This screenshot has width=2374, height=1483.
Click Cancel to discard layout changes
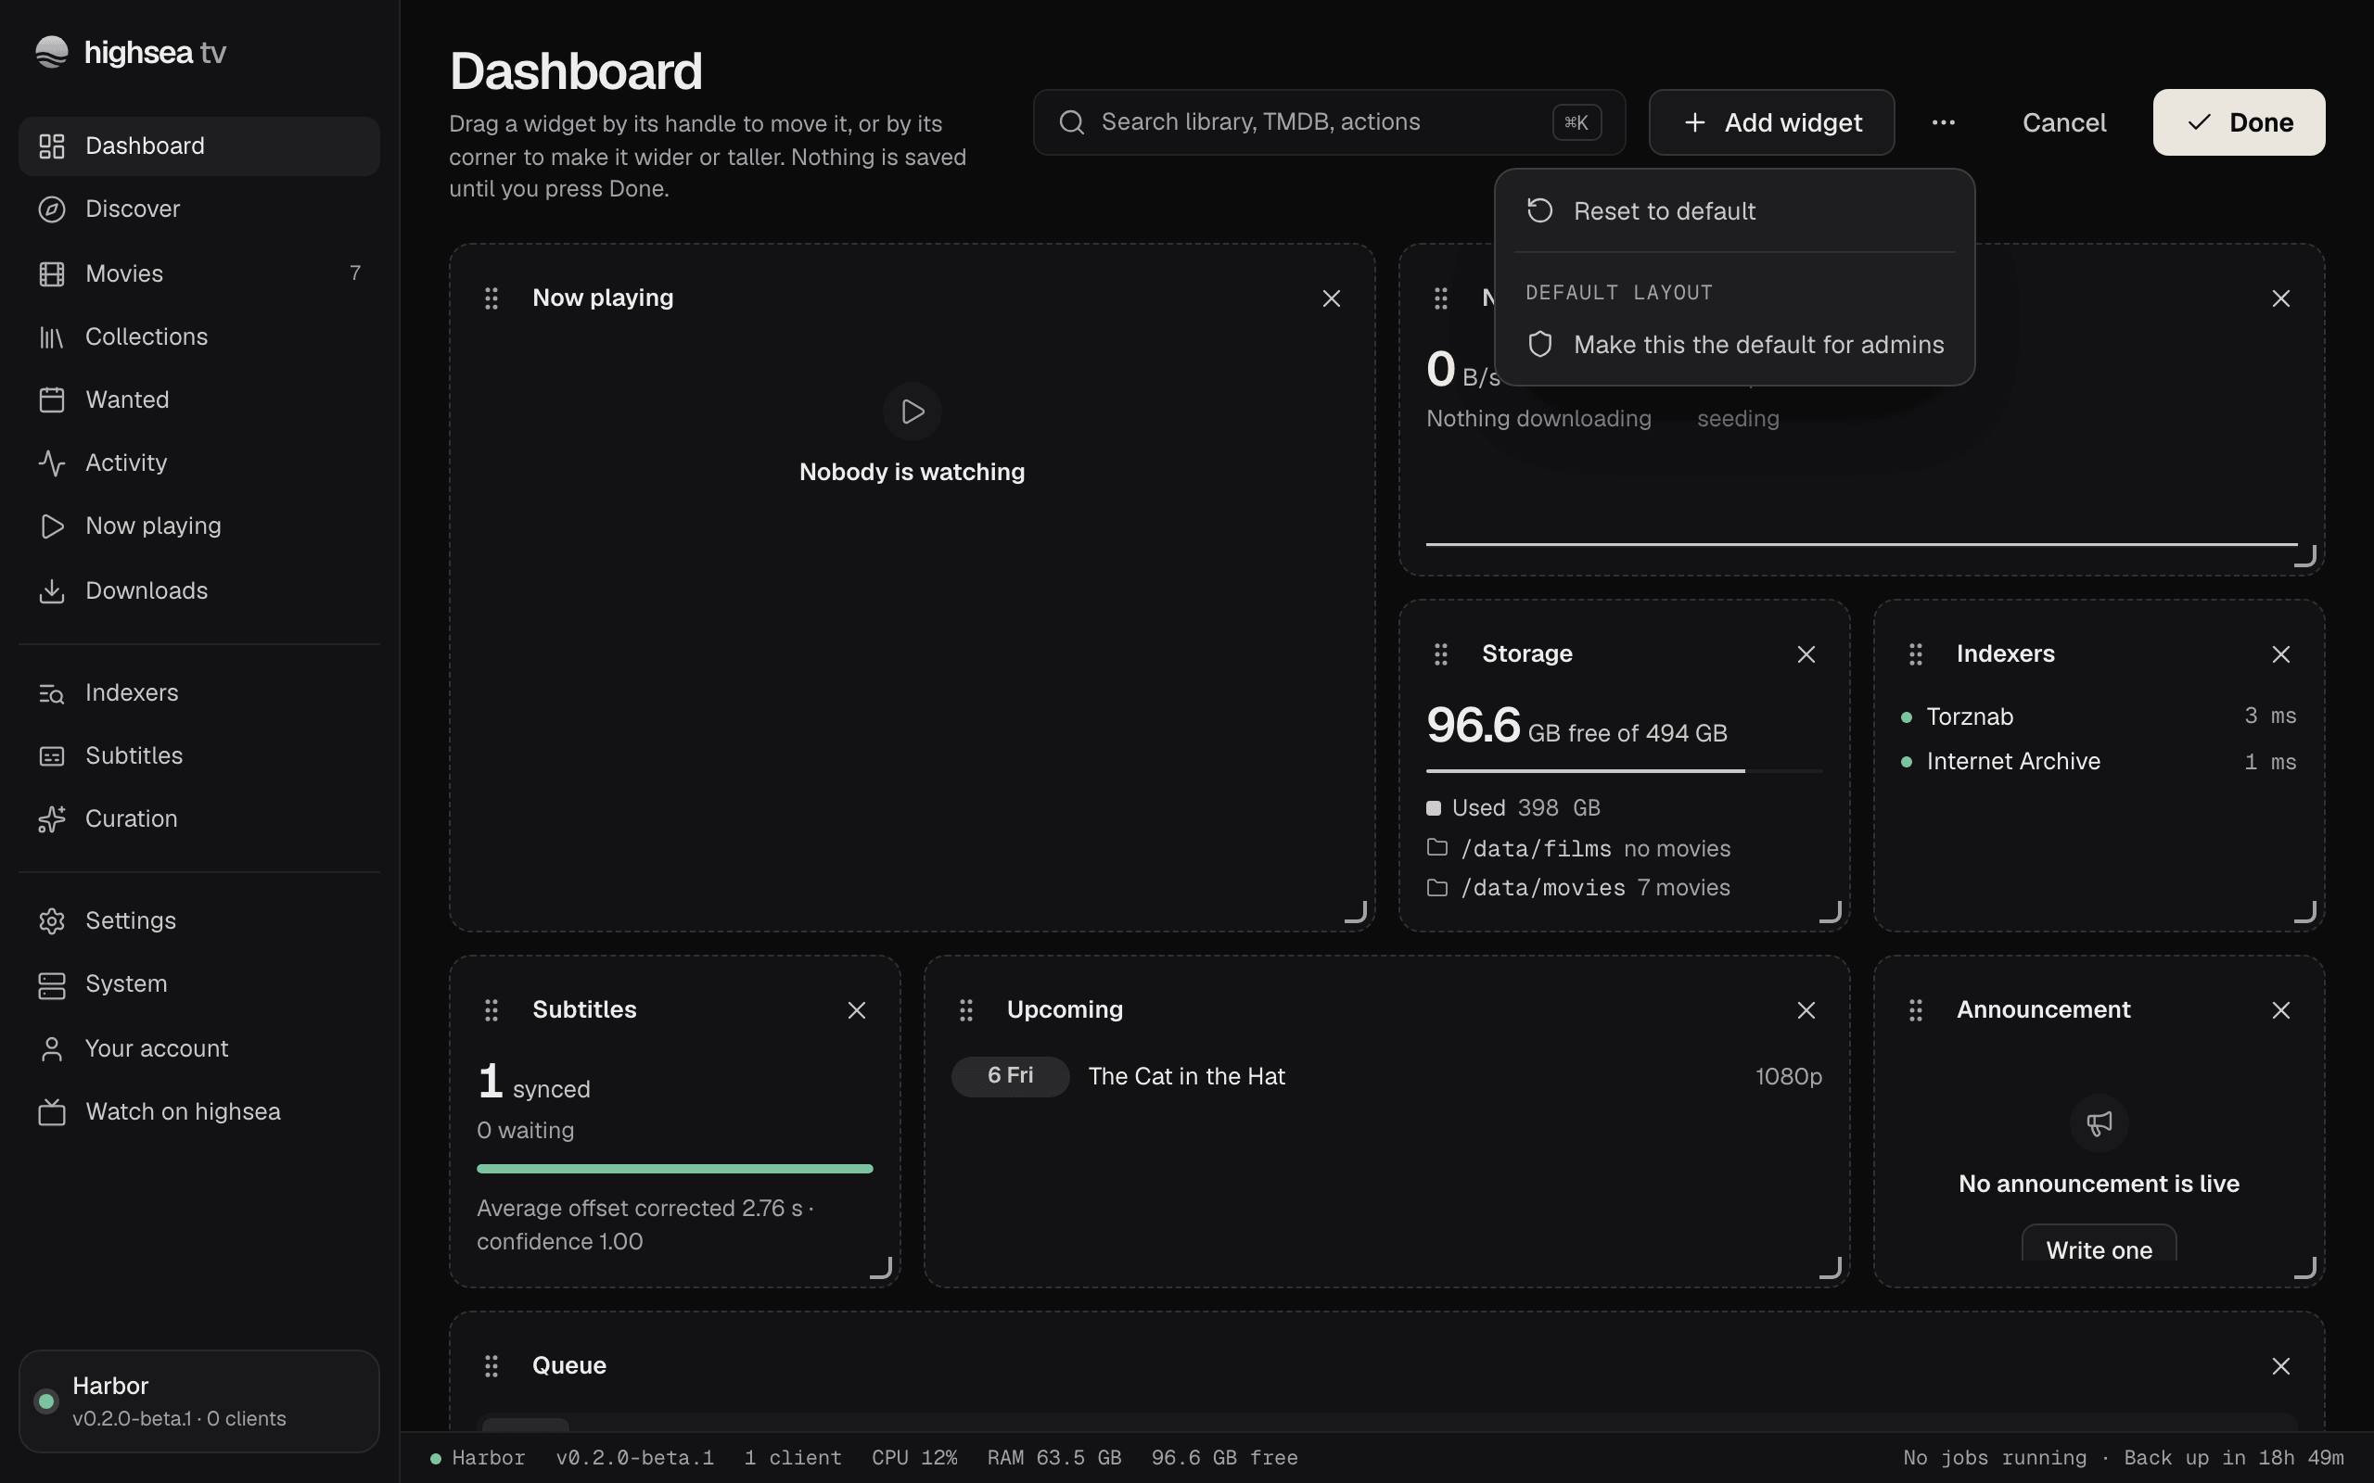tap(2064, 122)
